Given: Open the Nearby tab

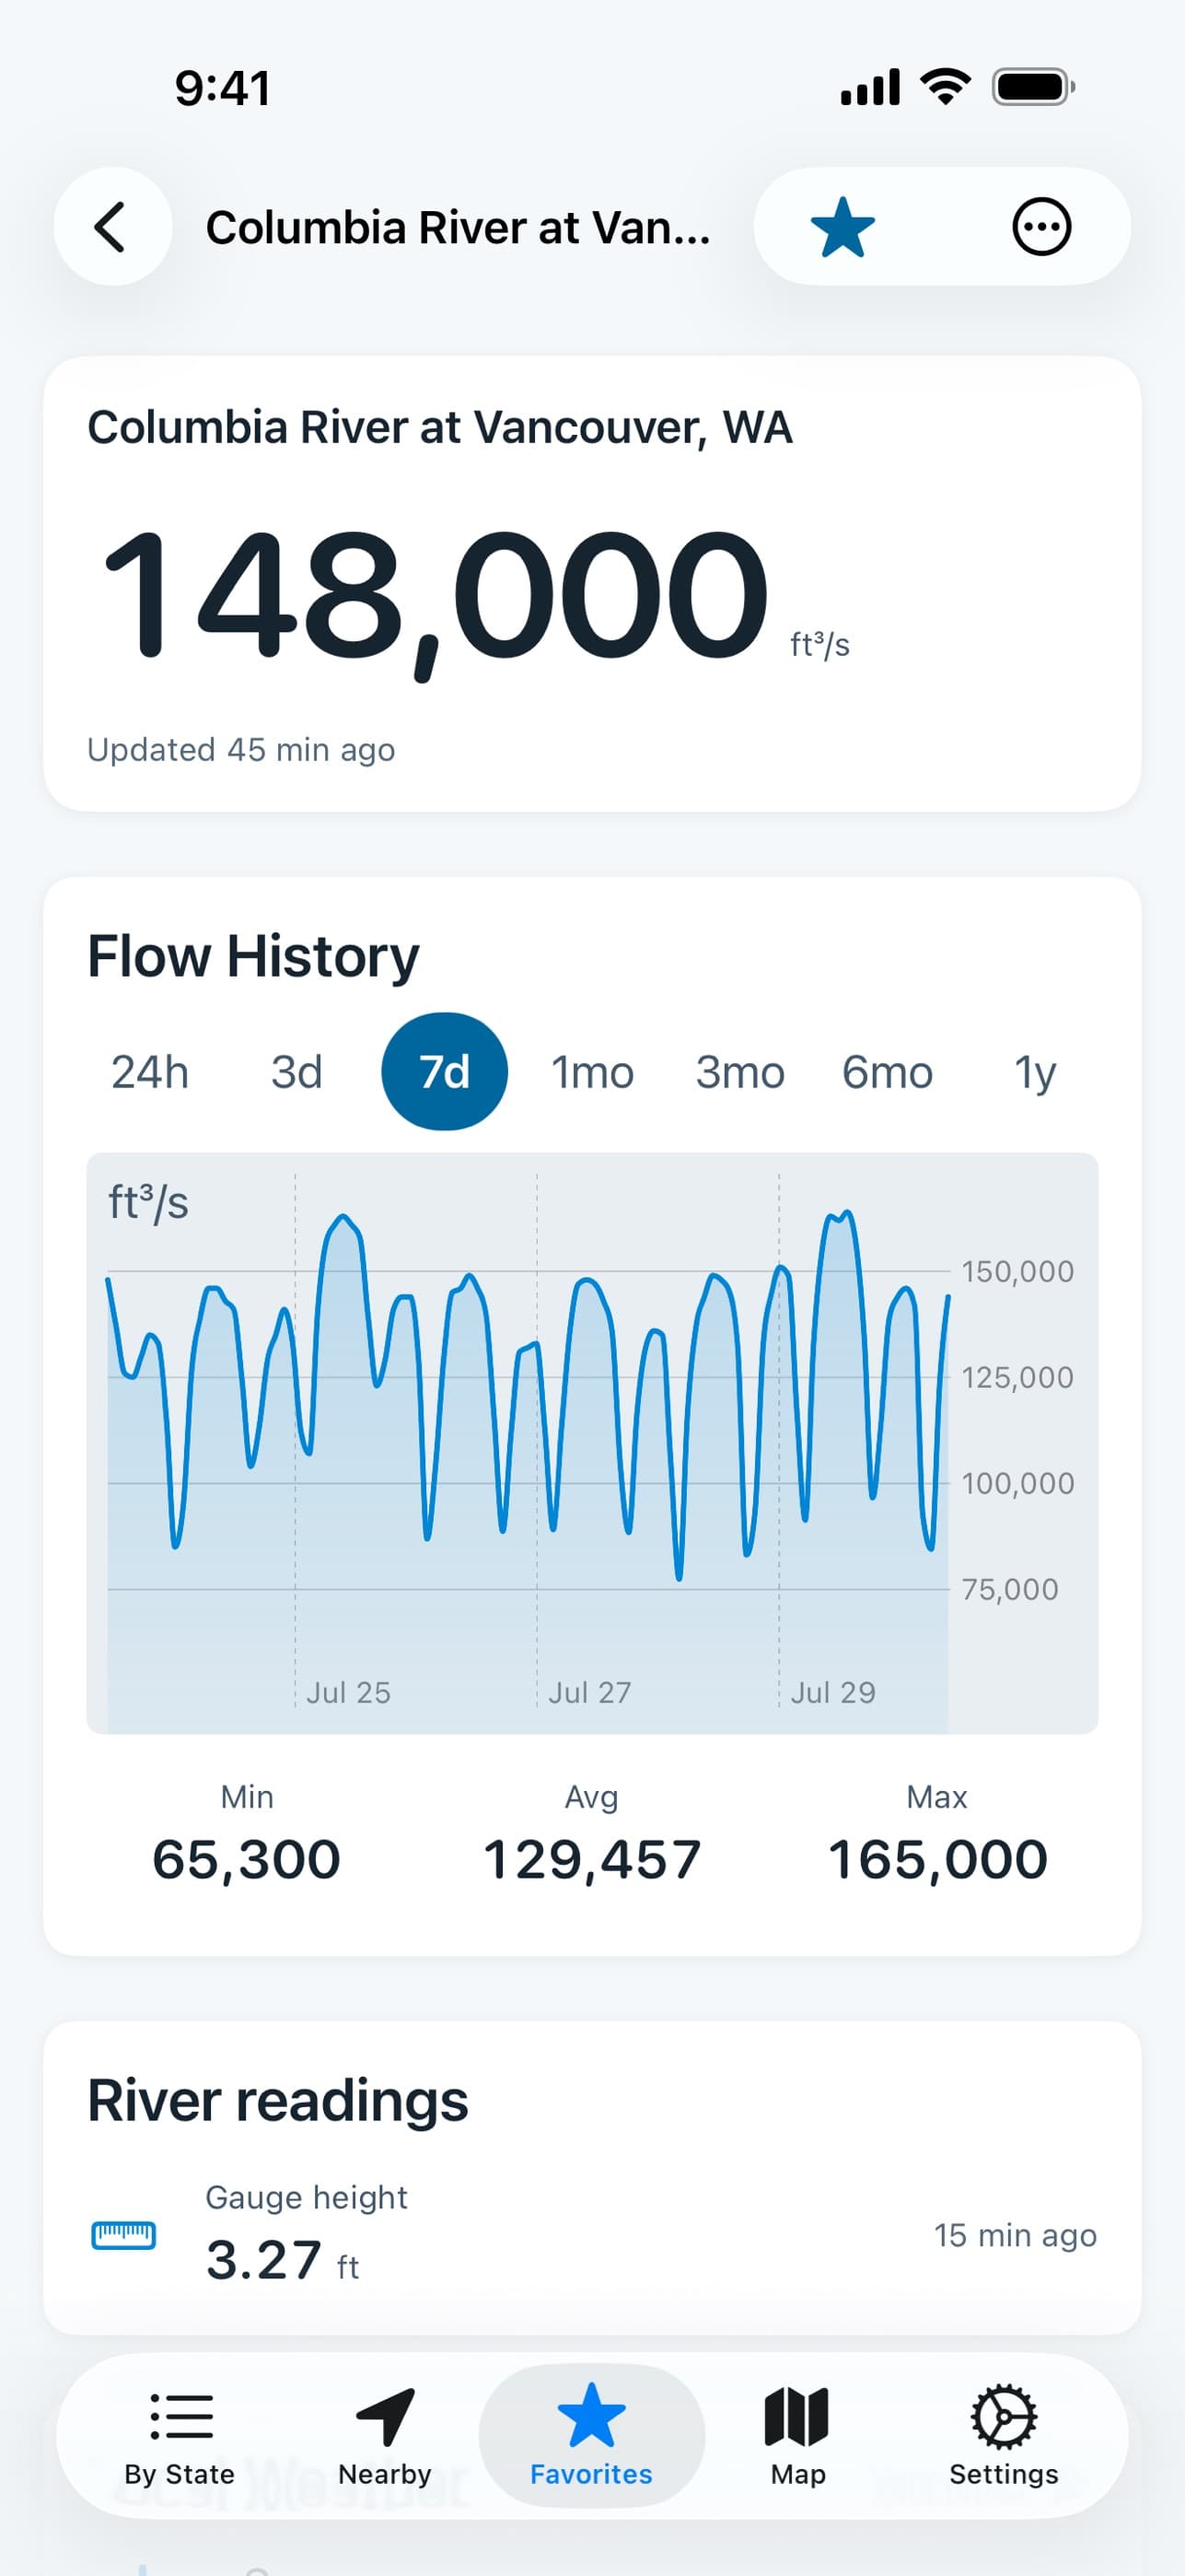Looking at the screenshot, I should point(385,2436).
